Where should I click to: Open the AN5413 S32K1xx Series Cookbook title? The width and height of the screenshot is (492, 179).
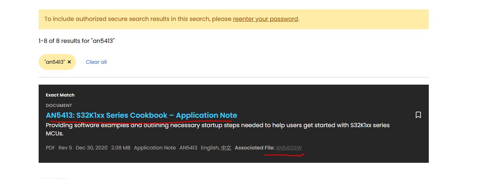(x=141, y=115)
